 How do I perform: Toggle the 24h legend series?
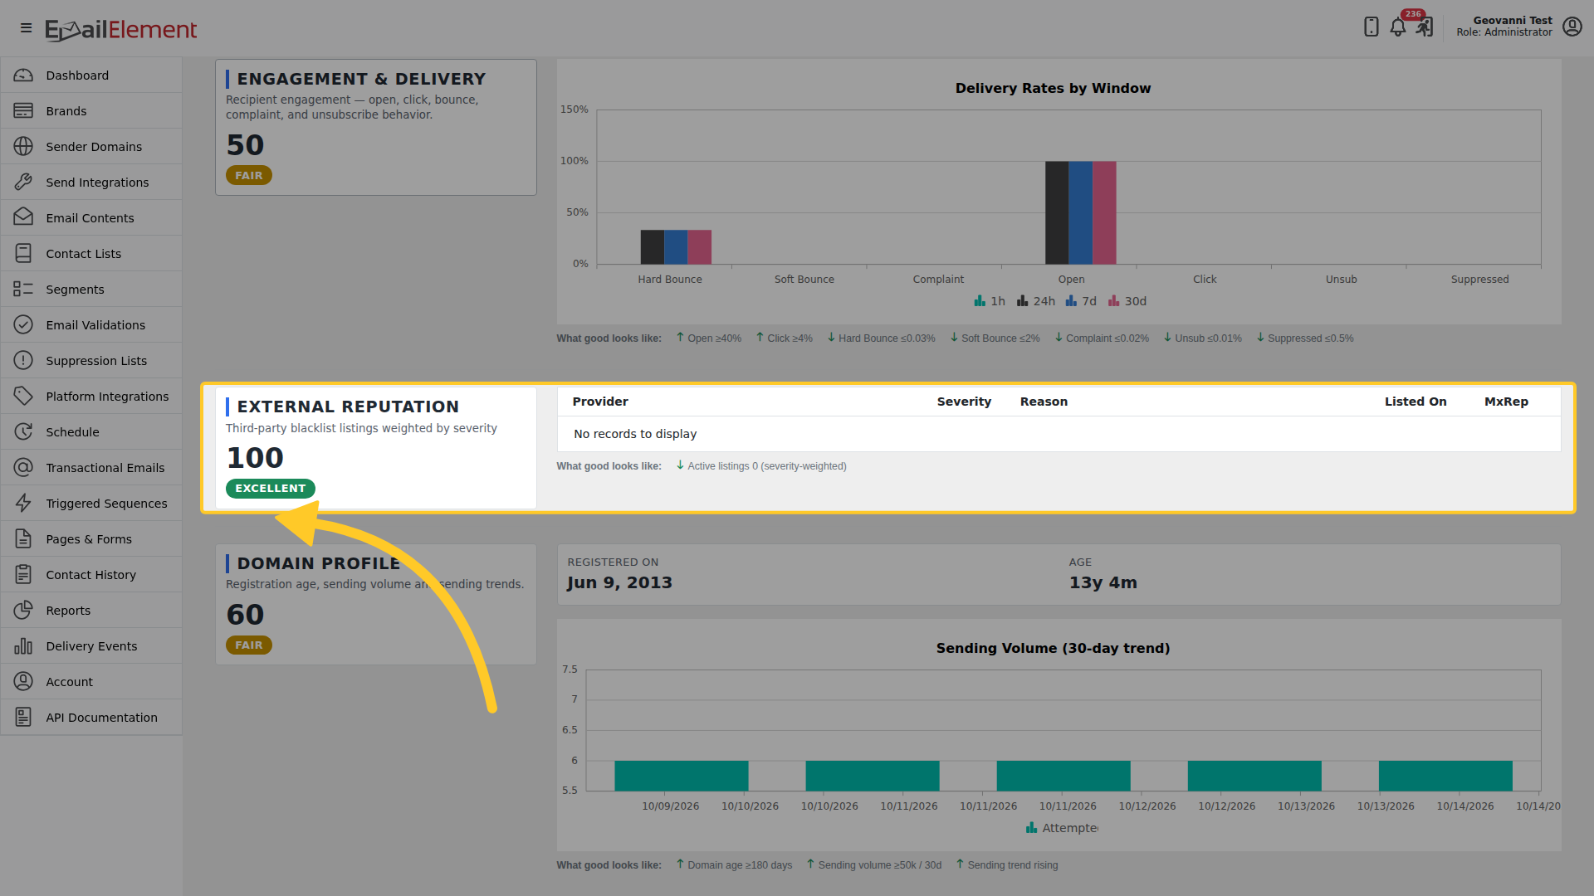(1036, 301)
